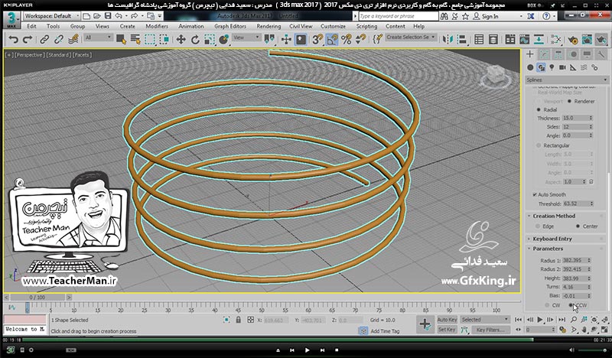This screenshot has width=612, height=358.
Task: Click the Mirror tool icon
Action: pos(448,40)
